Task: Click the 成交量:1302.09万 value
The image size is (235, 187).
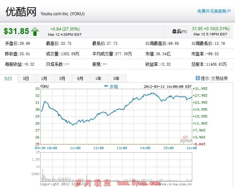Action: pyautogui.click(x=63, y=54)
